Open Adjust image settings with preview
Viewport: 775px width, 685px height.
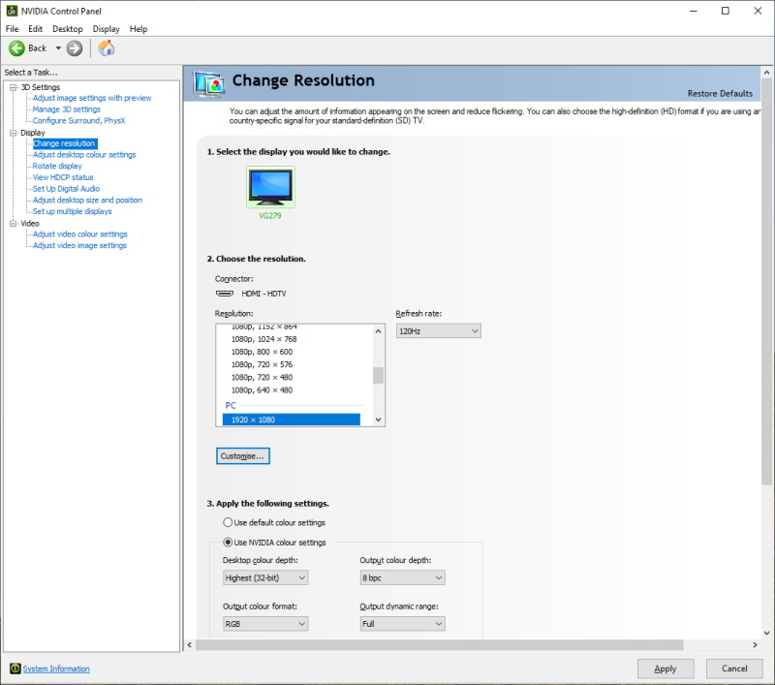pyautogui.click(x=92, y=98)
